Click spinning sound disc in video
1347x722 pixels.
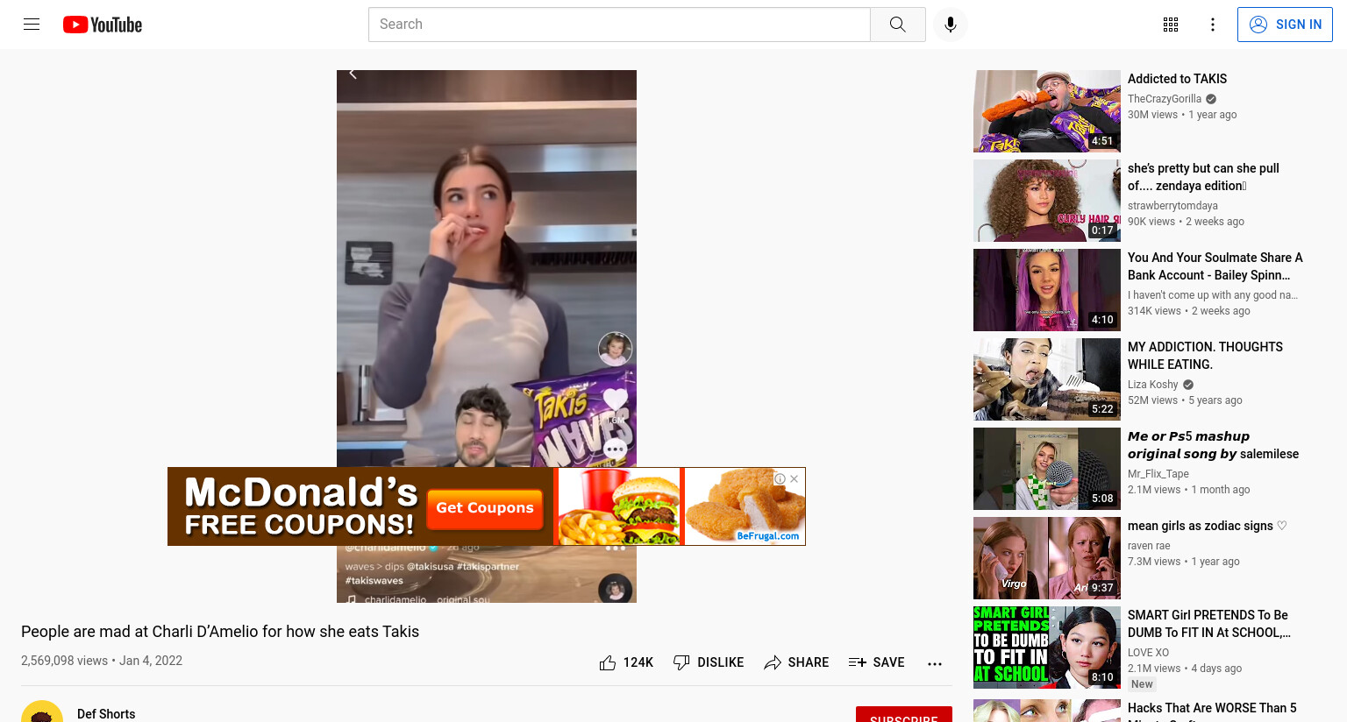(x=616, y=589)
